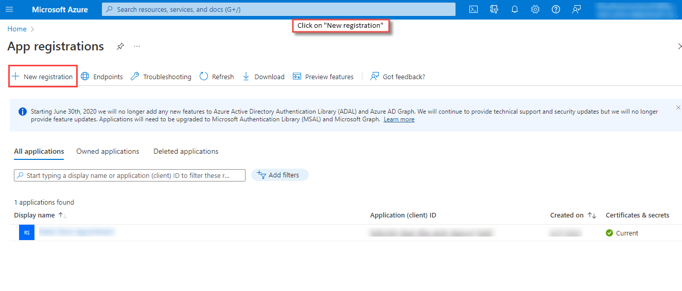Screen dimensions: 682x291
Task: Sort by Display name column
Action: point(40,215)
